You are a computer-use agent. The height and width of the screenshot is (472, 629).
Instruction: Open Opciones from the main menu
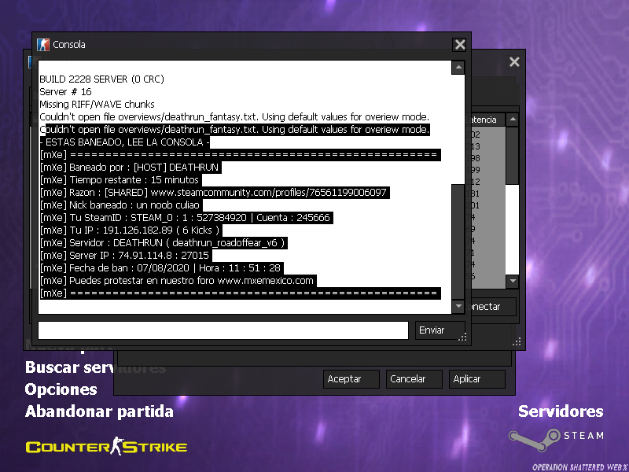pos(61,389)
